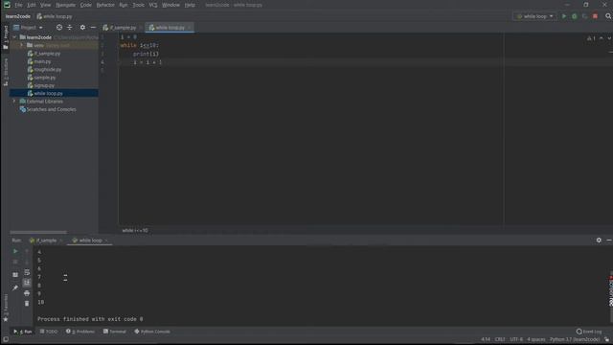Select if_sample.py in project tree
Screen dimensions: 613x345
pyautogui.click(x=44, y=54)
